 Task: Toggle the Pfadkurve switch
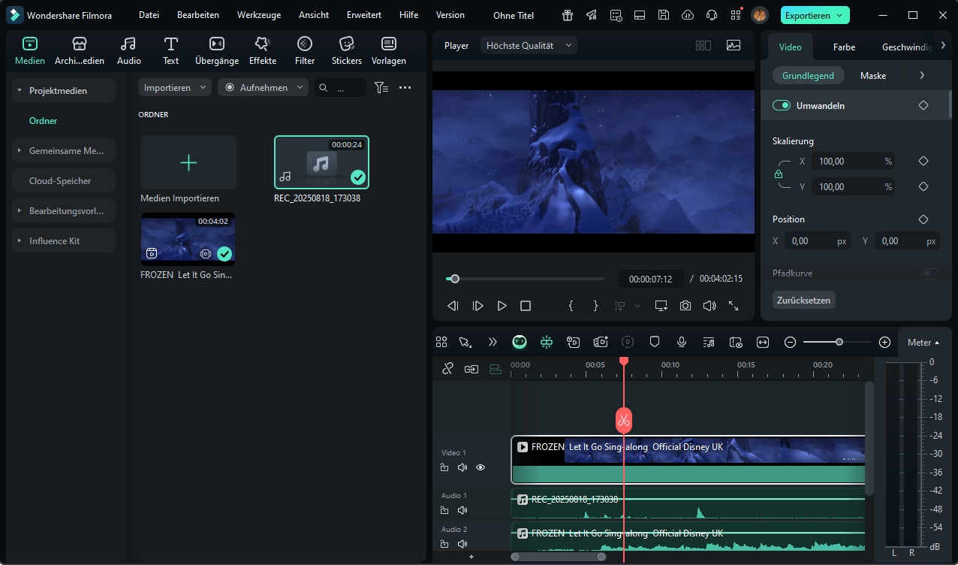coord(930,273)
